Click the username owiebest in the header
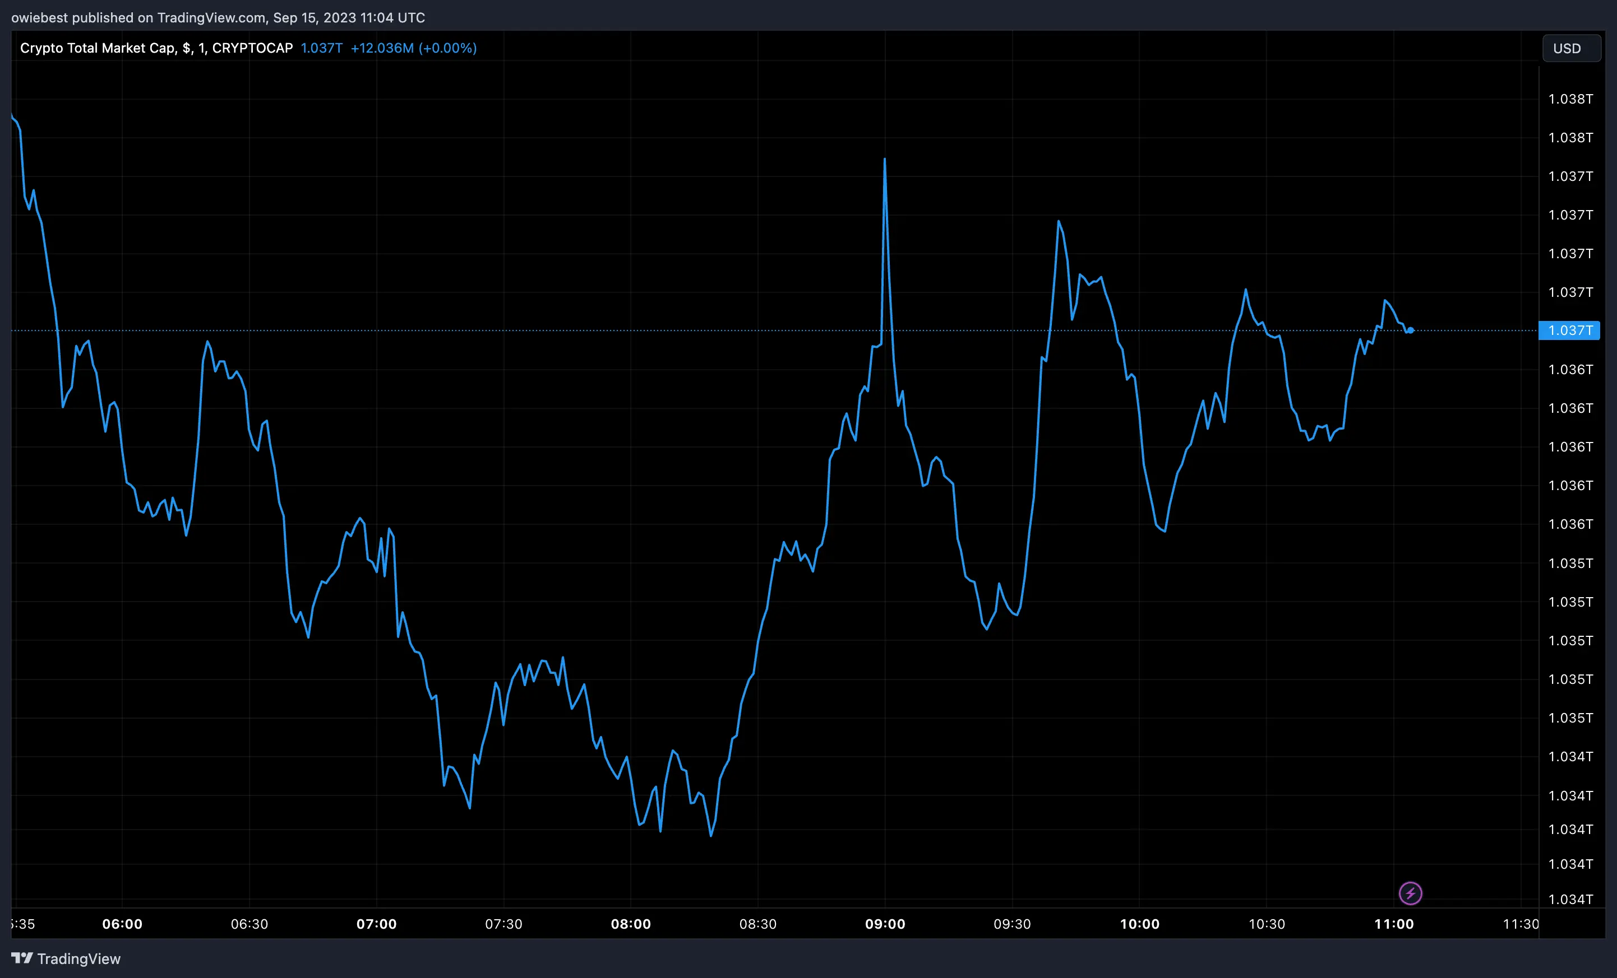The image size is (1617, 978). pos(39,18)
